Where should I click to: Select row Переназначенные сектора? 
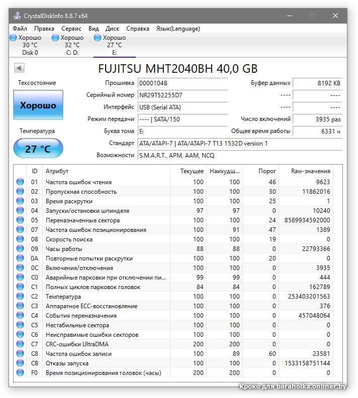tap(173, 220)
